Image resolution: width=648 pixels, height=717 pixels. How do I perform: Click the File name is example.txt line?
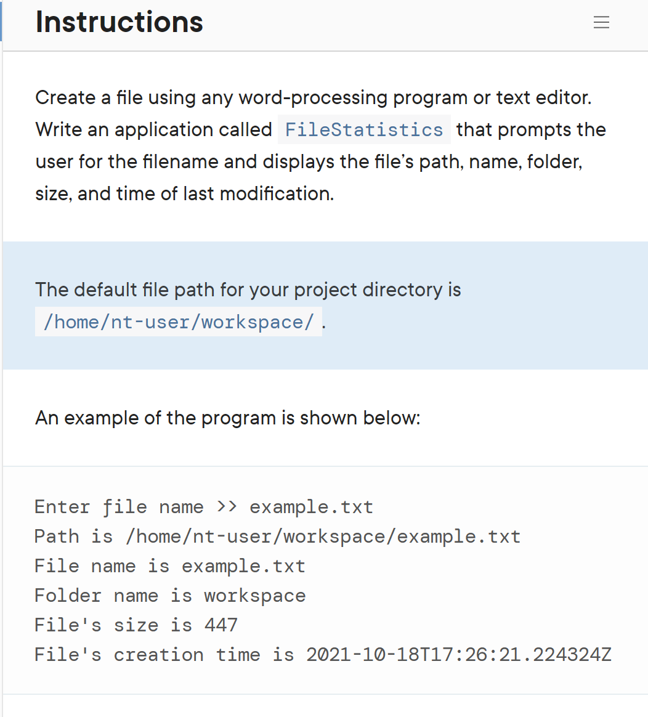click(x=169, y=565)
